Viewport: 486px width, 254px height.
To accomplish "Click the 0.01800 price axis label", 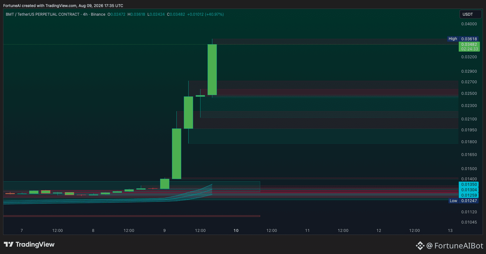I will pyautogui.click(x=469, y=142).
